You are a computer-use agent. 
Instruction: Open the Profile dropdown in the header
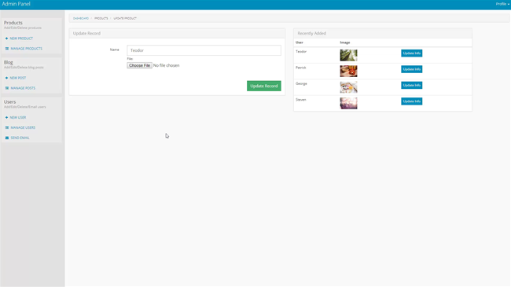click(502, 4)
